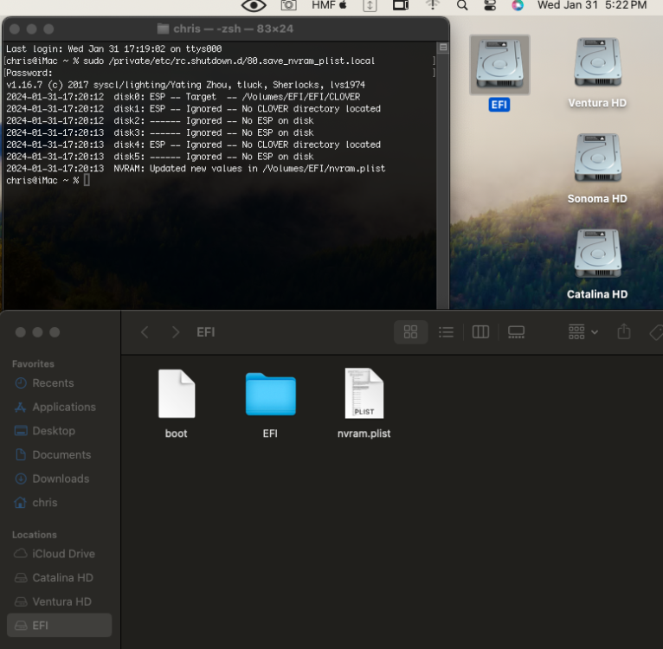This screenshot has width=663, height=649.
Task: Click the Password: line in Terminal
Action: [x=29, y=74]
